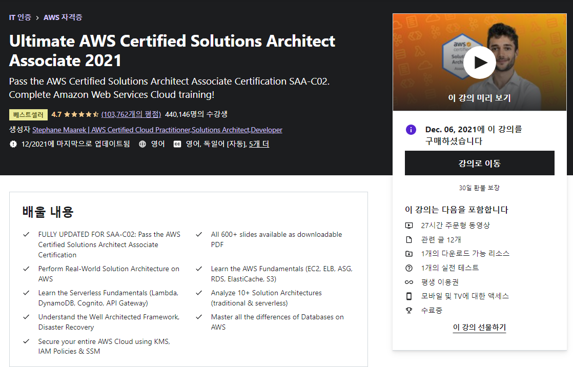Click the closed captions CC icon
The height and width of the screenshot is (367, 573).
[x=177, y=144]
